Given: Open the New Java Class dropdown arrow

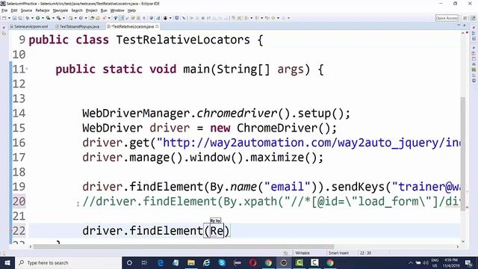Looking at the screenshot, I should (x=86, y=18).
